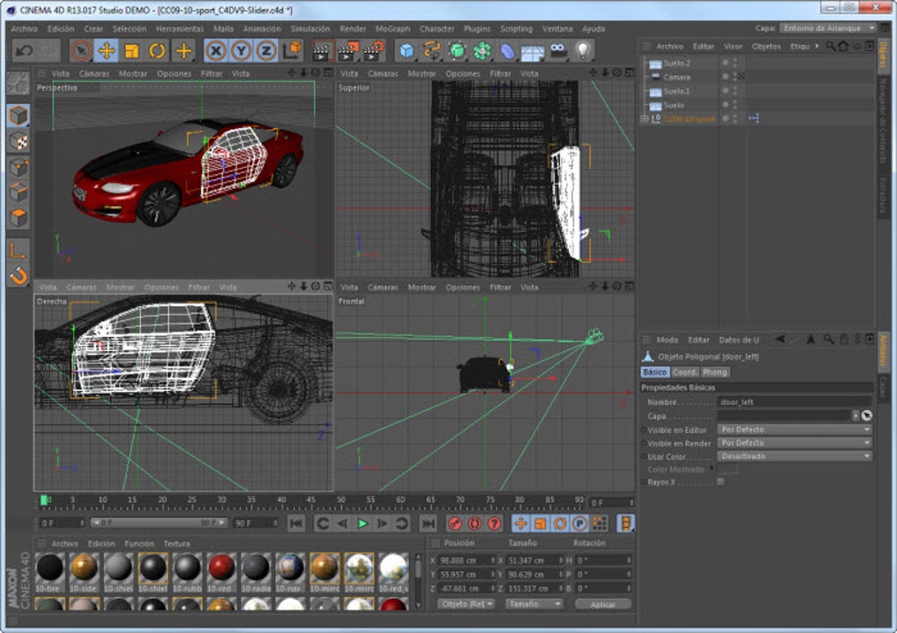The width and height of the screenshot is (897, 633).
Task: Activate the Rotate tool
Action: [x=158, y=50]
